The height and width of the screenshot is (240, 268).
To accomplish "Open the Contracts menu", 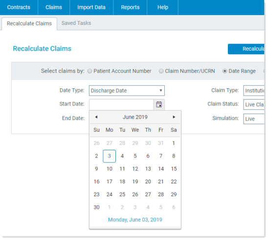I will click(x=19, y=7).
